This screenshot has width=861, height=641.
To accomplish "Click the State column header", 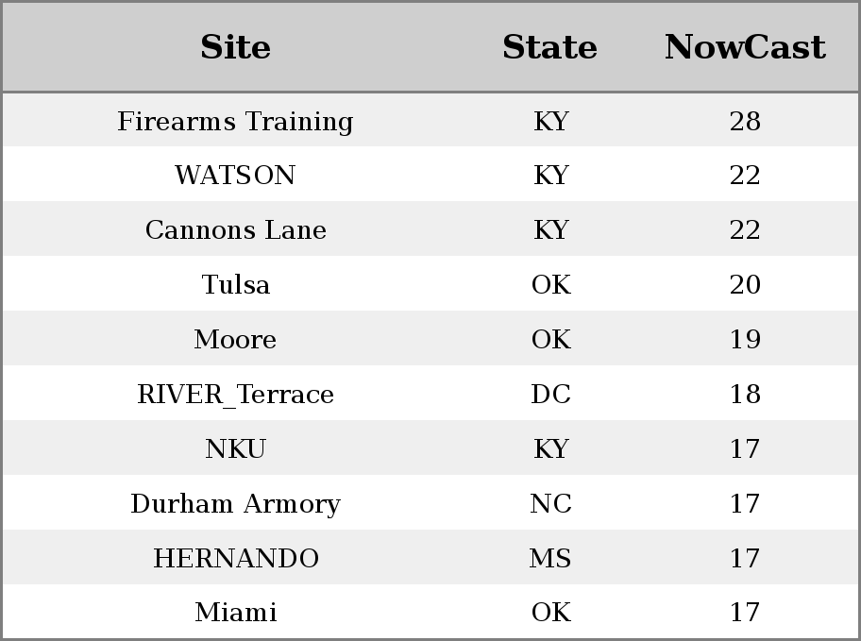I will pos(550,46).
